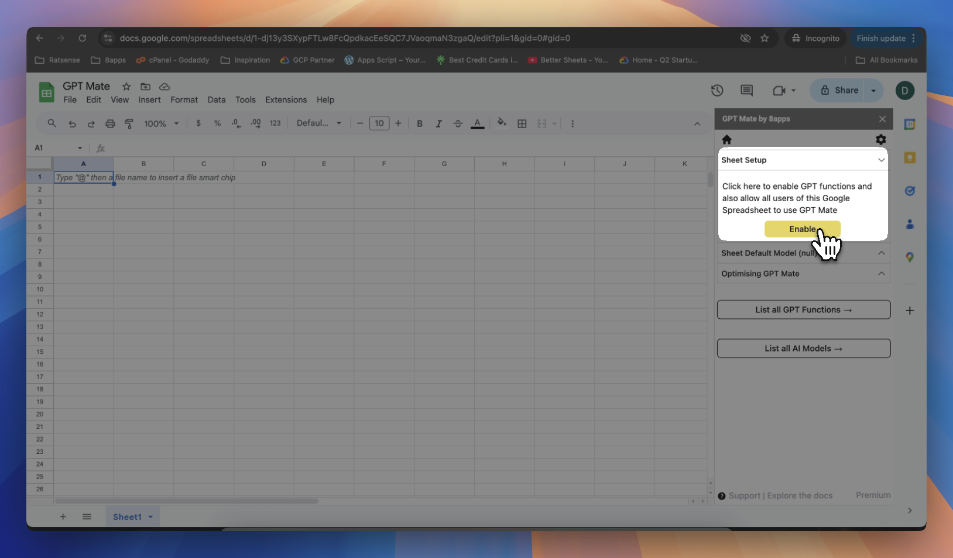
Task: Open the fill color picker
Action: [502, 123]
